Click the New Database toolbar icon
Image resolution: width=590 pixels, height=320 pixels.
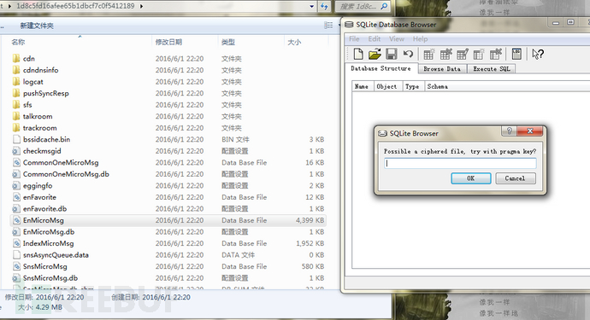[x=358, y=54]
